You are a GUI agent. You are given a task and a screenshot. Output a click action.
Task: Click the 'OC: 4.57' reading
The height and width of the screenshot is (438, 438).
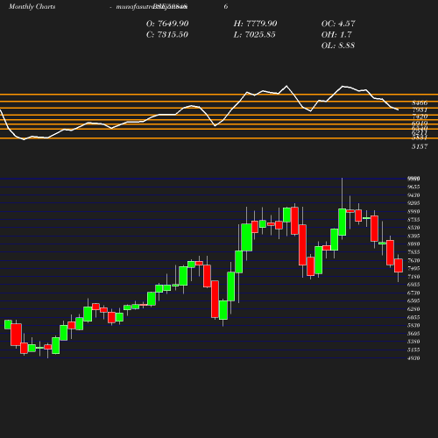tap(338, 24)
